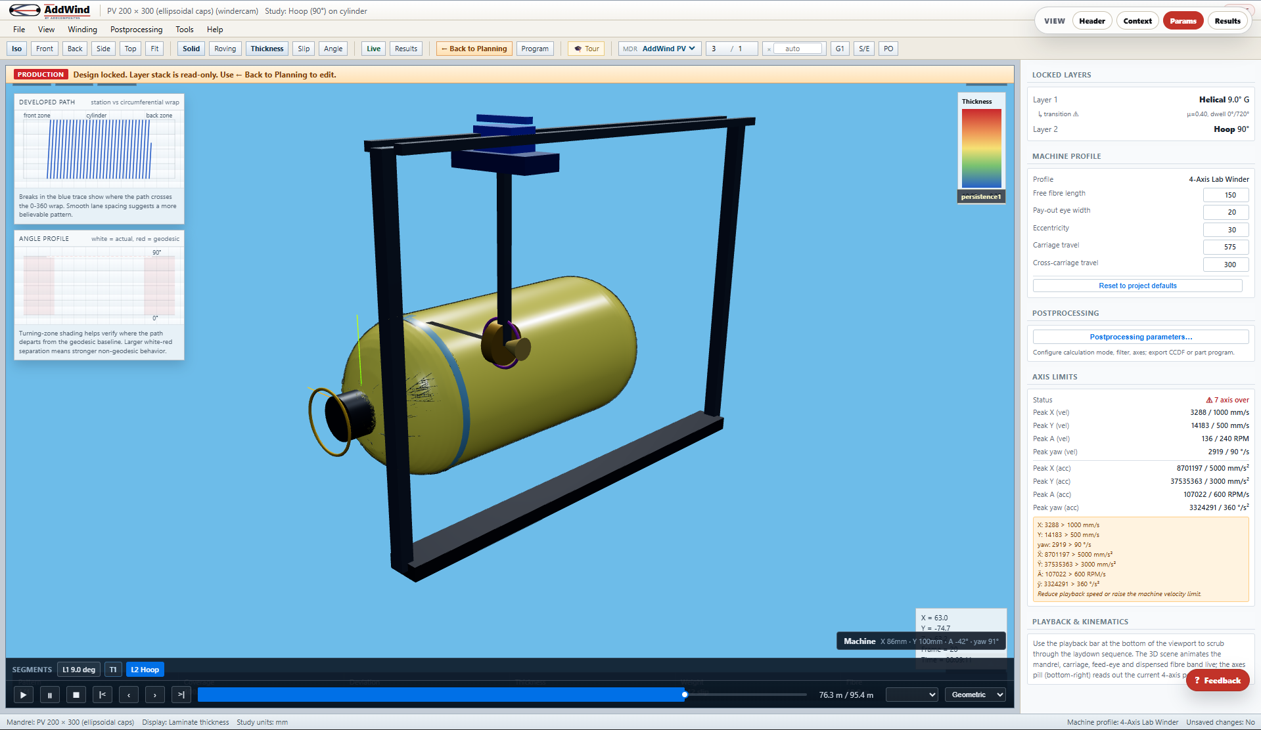Open the Winding menu
The width and height of the screenshot is (1261, 730).
click(x=82, y=30)
